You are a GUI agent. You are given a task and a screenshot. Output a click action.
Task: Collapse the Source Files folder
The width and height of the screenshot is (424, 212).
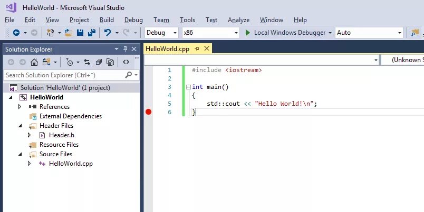pyautogui.click(x=20, y=154)
